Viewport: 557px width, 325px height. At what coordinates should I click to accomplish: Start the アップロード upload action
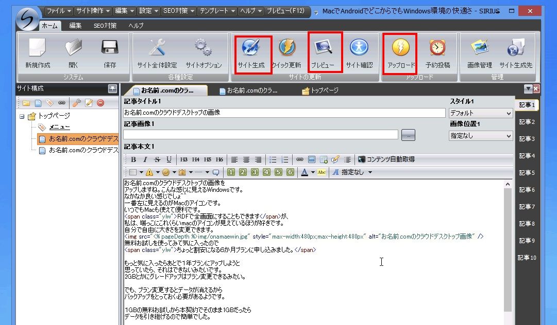coord(401,54)
